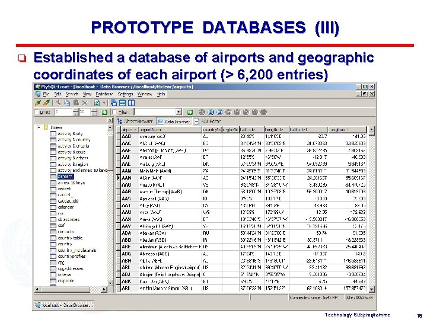Select the 'annex 10 keys' table

tap(71, 183)
